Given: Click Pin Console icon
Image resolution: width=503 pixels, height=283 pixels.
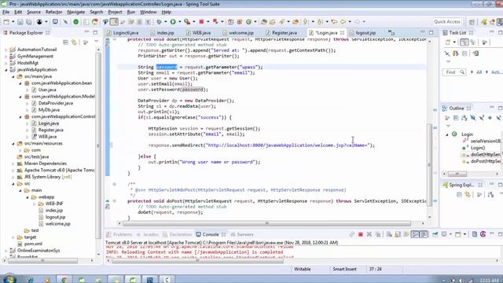Looking at the screenshot, I should [435, 234].
